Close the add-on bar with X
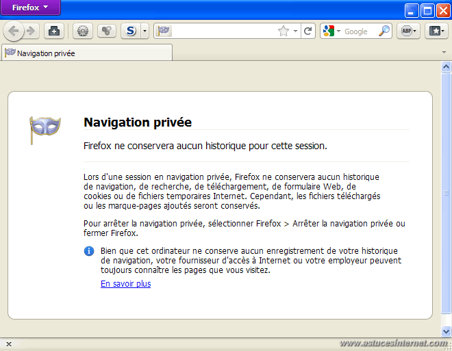452x351 pixels. 9,344
